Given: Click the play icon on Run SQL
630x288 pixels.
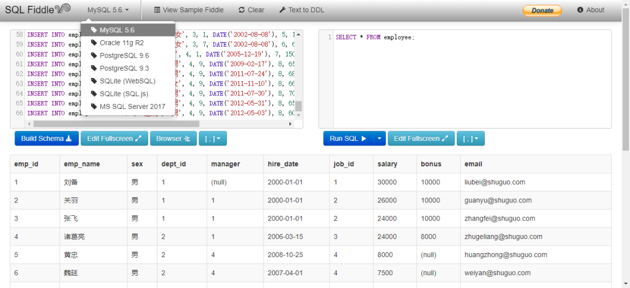Looking at the screenshot, I should pos(363,138).
